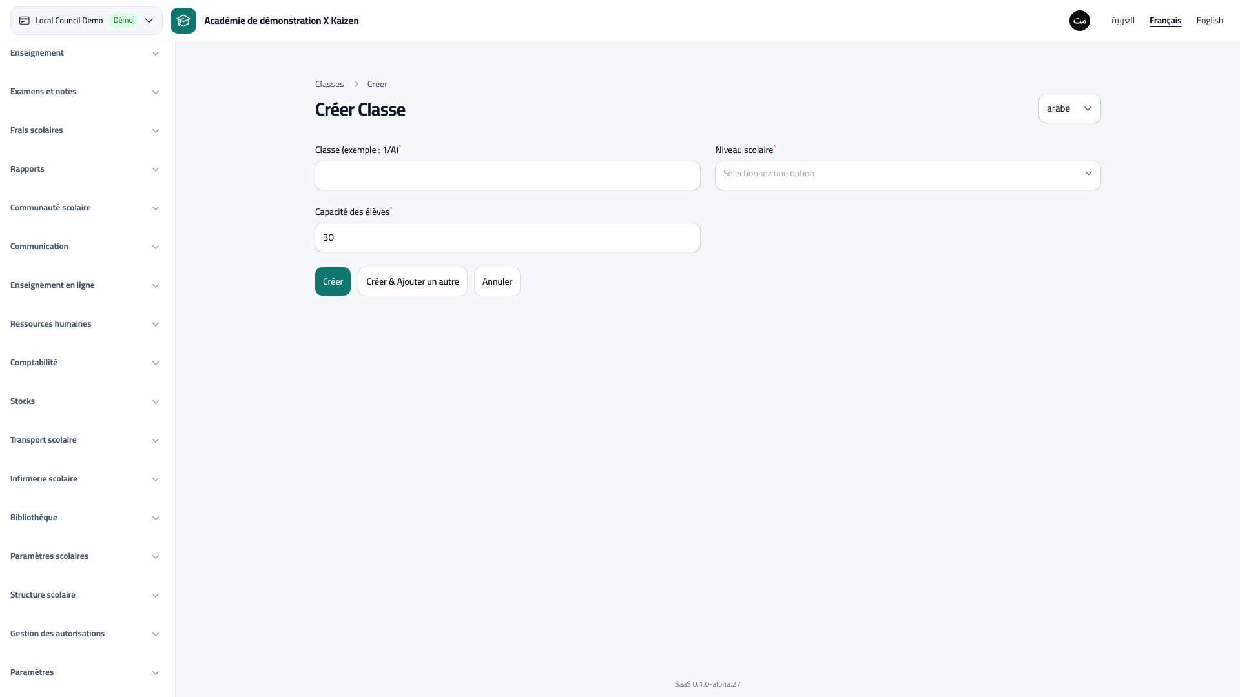This screenshot has height=697, width=1240.
Task: Go to Classes breadcrumb link
Action: point(329,84)
